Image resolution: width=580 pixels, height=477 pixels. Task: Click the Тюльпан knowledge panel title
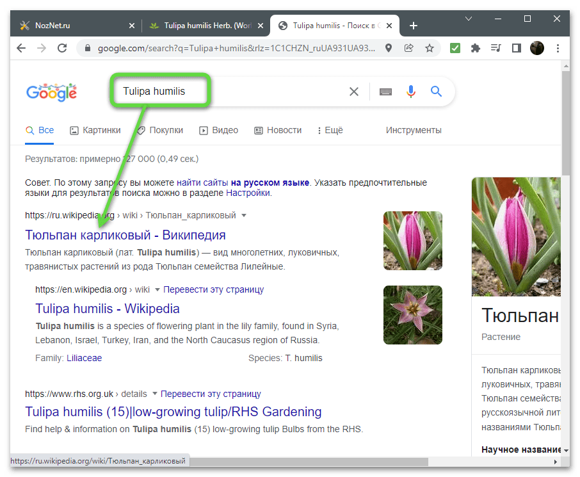click(520, 316)
